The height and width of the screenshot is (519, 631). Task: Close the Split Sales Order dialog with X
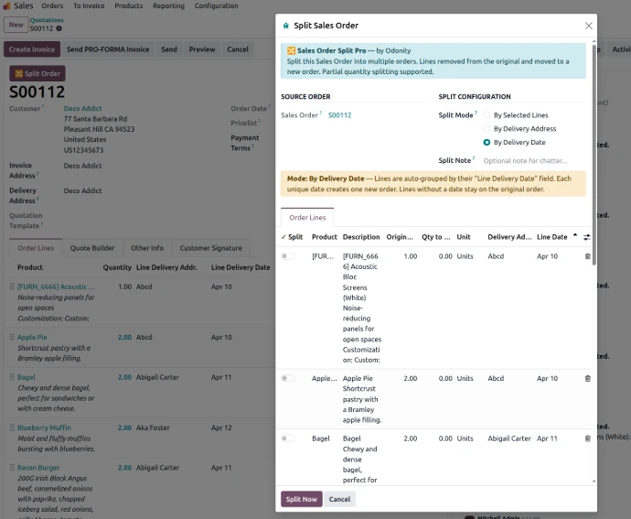588,26
